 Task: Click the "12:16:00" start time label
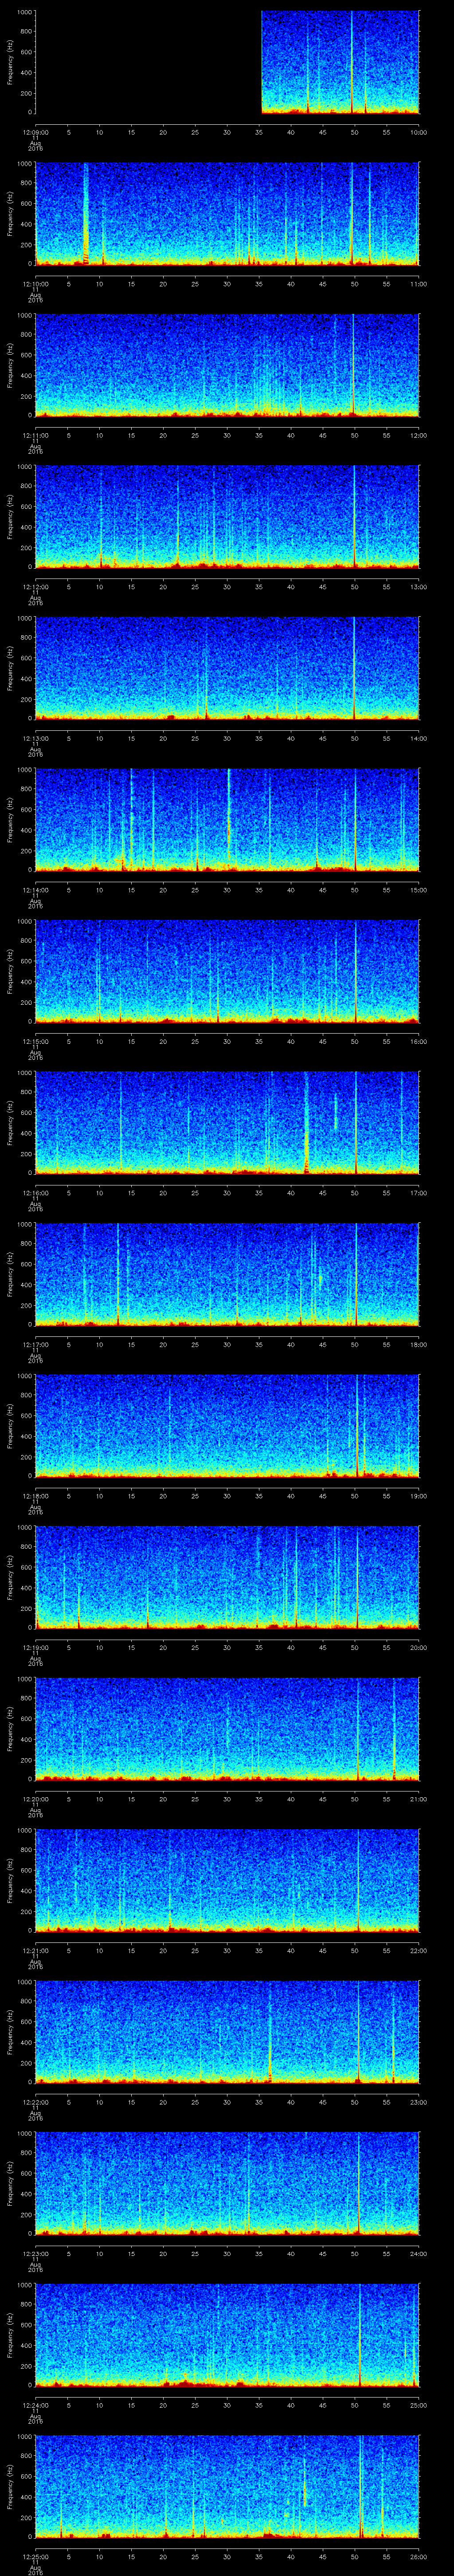pos(35,1193)
